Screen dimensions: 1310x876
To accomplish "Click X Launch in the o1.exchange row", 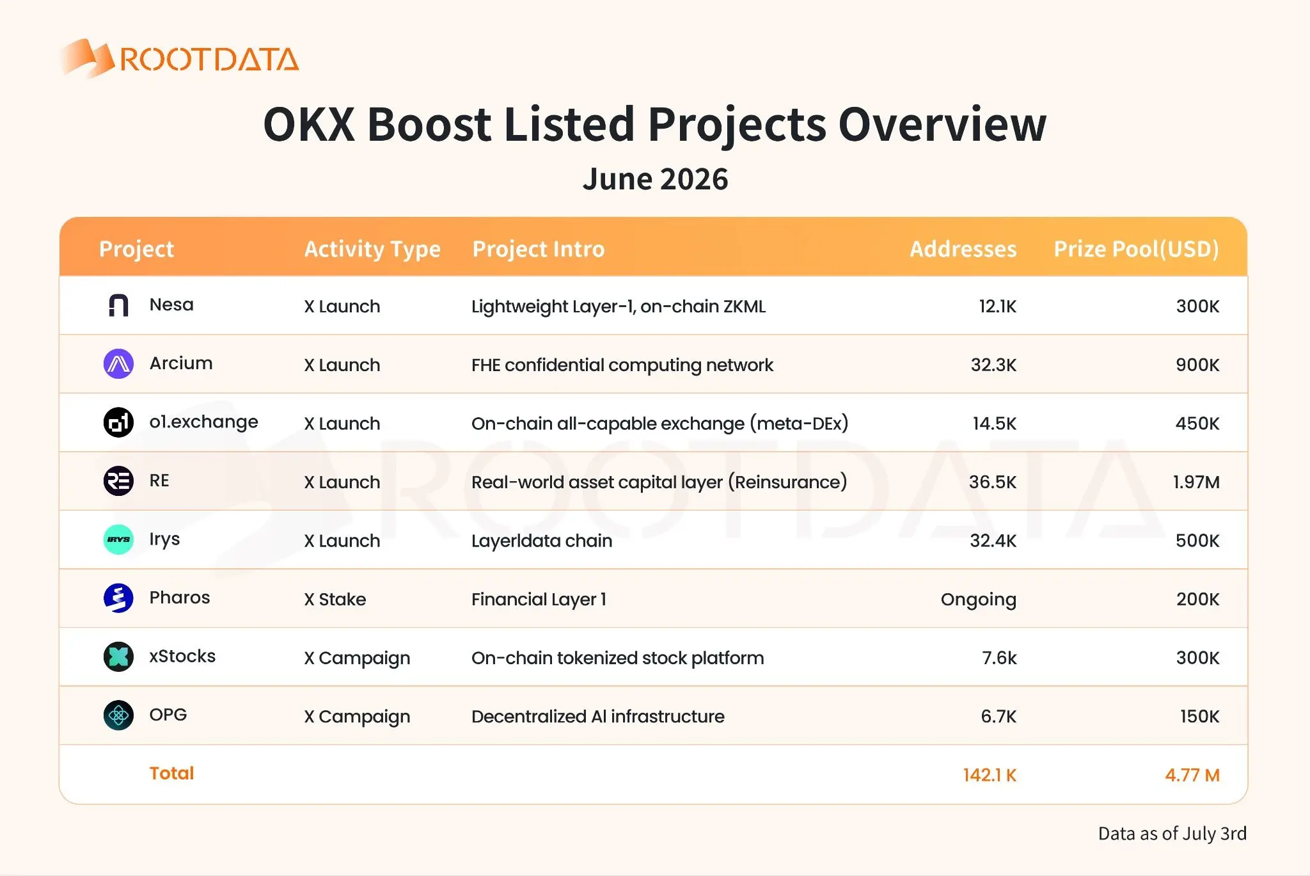I will click(342, 424).
